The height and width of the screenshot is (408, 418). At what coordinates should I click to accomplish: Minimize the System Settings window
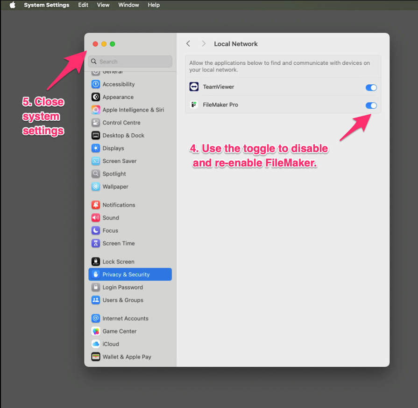[104, 44]
